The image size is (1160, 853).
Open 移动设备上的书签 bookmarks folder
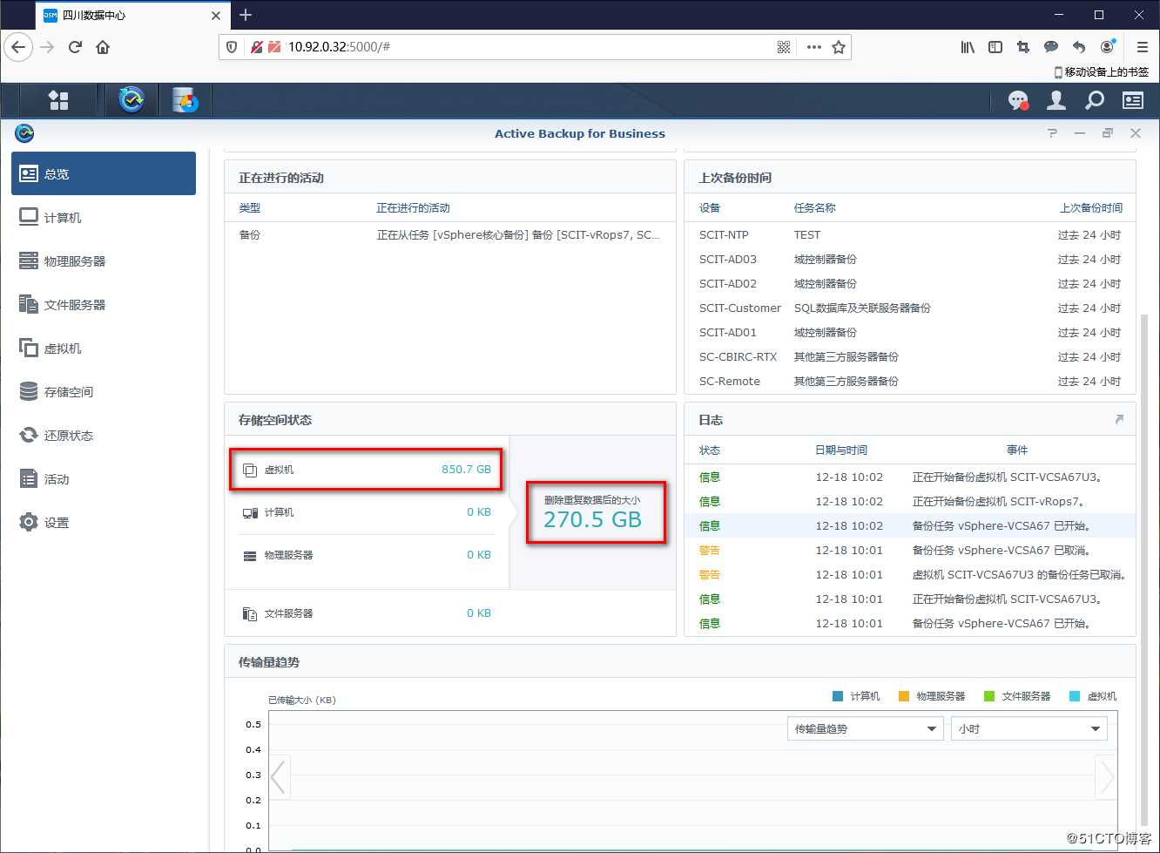pos(1102,72)
